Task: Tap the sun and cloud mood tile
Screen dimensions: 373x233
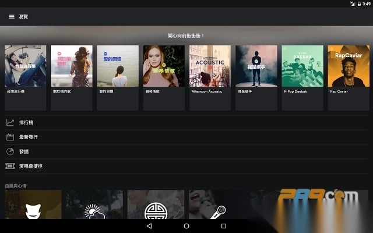Action: pyautogui.click(x=94, y=207)
